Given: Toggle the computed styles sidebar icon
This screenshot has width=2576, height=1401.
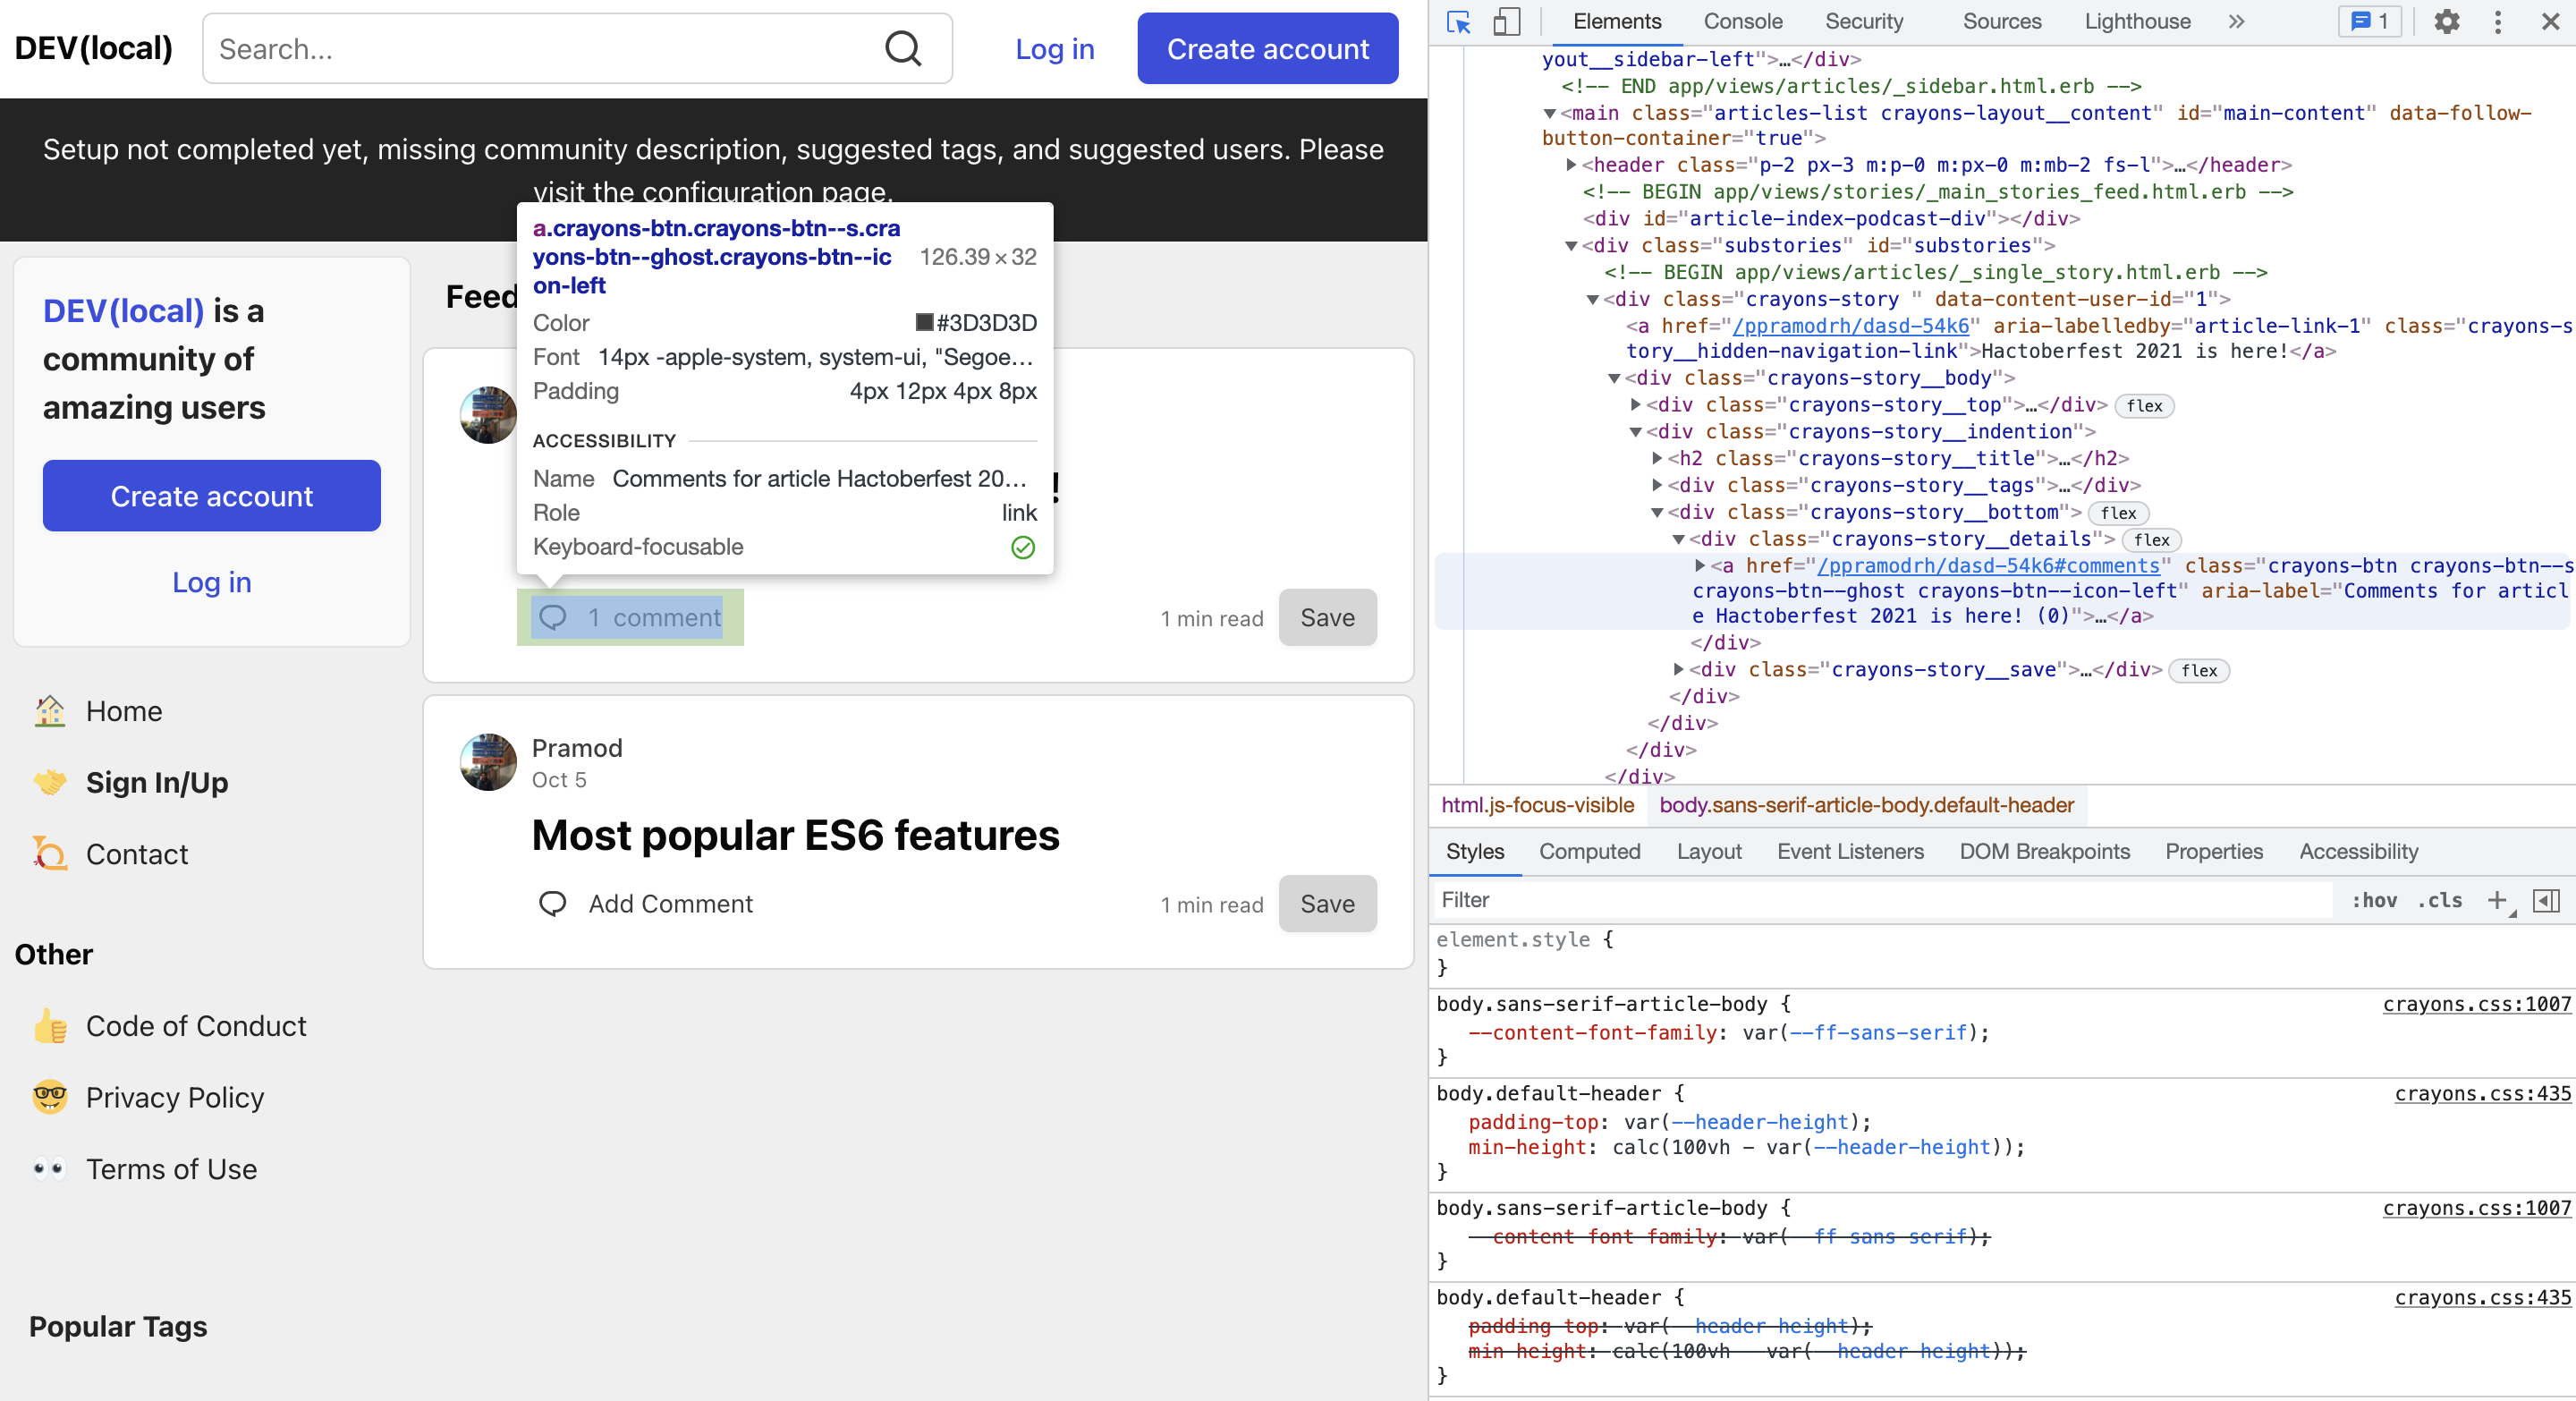Looking at the screenshot, I should [x=2546, y=900].
